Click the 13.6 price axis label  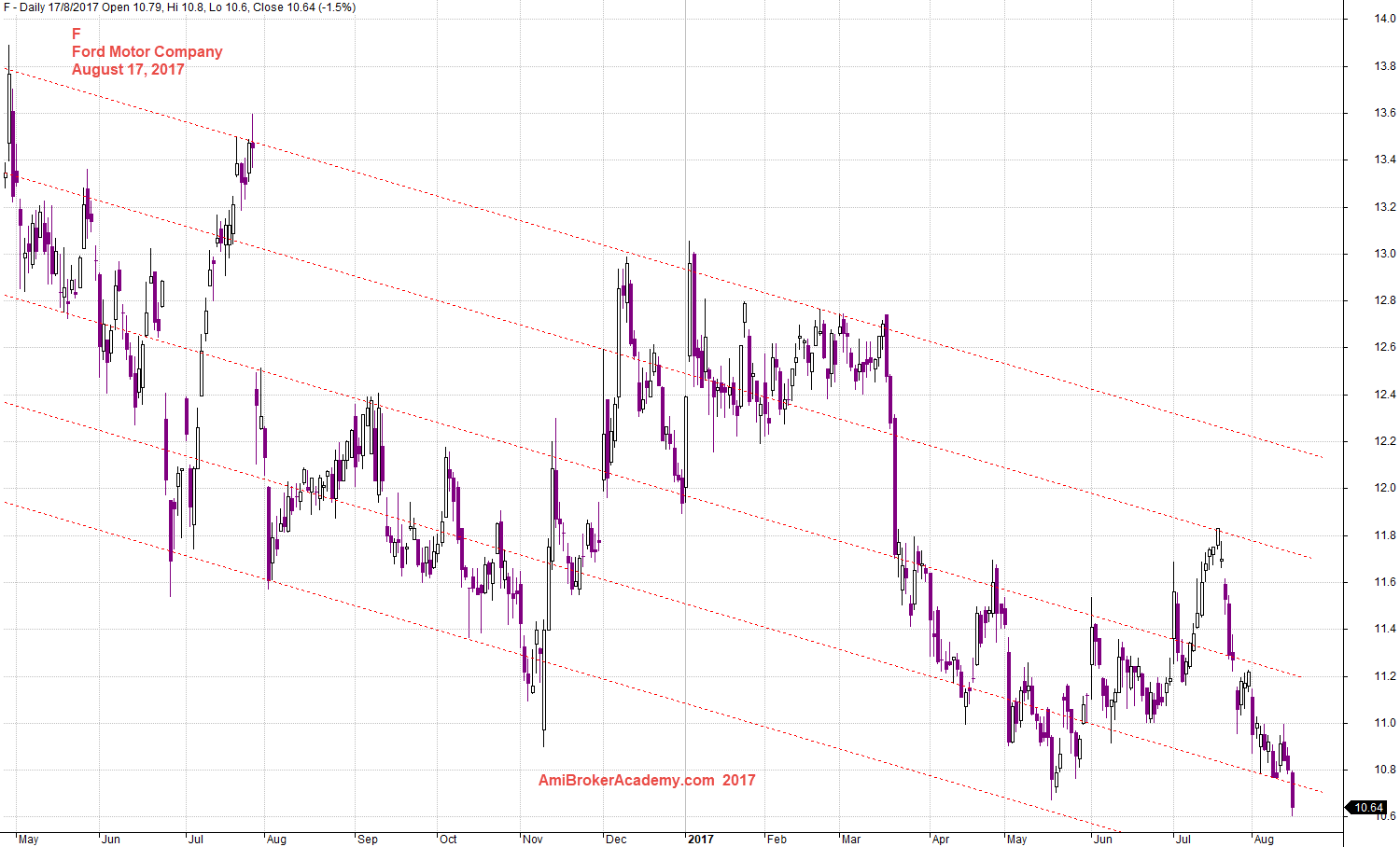(1384, 113)
